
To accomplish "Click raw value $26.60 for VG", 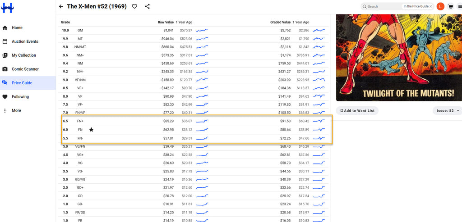I will (x=169, y=163).
